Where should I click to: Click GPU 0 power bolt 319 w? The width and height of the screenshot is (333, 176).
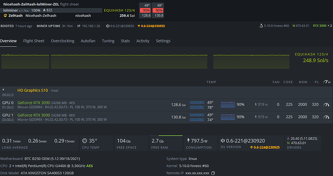click(261, 104)
